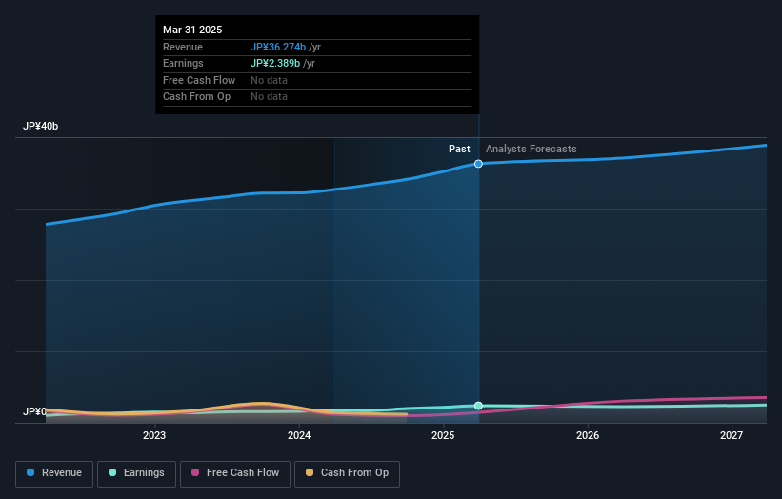This screenshot has width=782, height=499.
Task: Click the JP¥0 y-axis label
Action: [x=34, y=411]
